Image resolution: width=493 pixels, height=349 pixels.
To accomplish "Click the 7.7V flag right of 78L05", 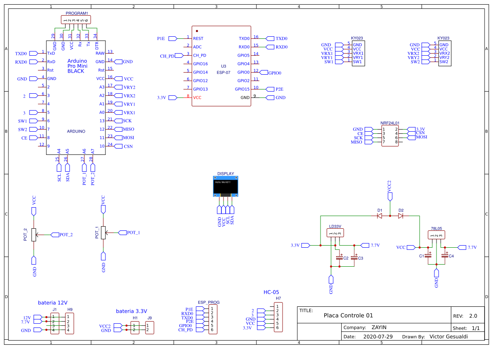I will (x=462, y=248).
